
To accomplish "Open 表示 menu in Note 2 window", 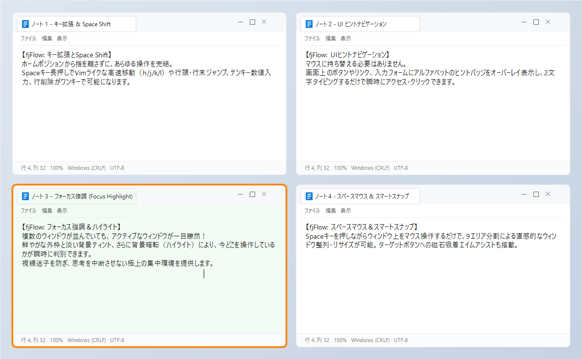I will coord(346,38).
